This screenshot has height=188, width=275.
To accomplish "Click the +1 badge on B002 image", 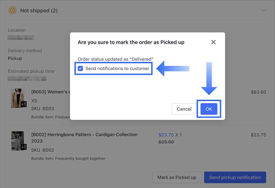I will [x=24, y=147].
